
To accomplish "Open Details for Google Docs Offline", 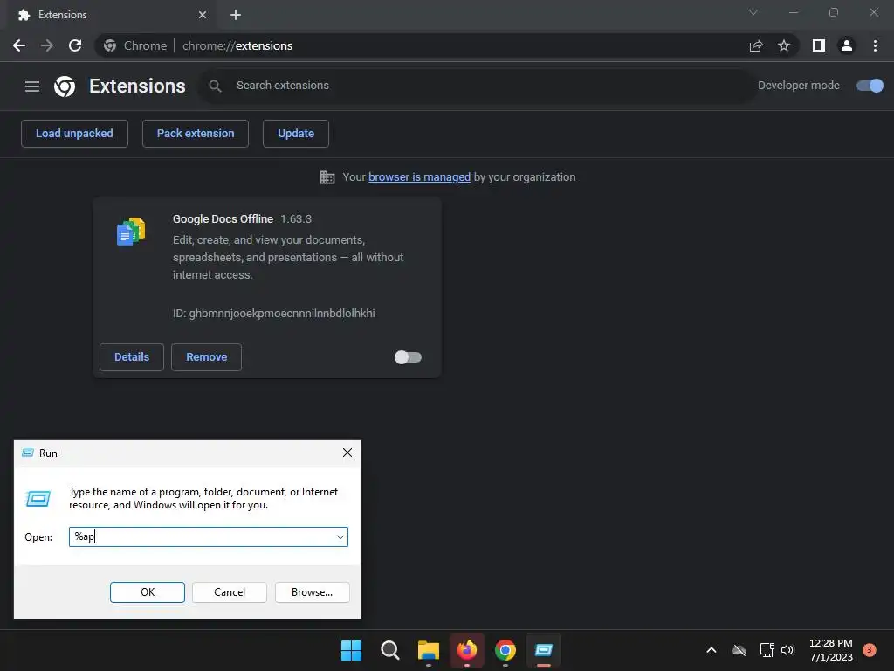I will tap(132, 357).
